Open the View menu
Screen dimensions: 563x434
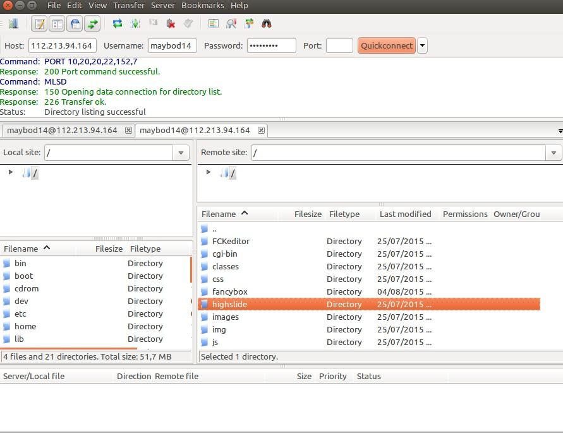click(98, 6)
